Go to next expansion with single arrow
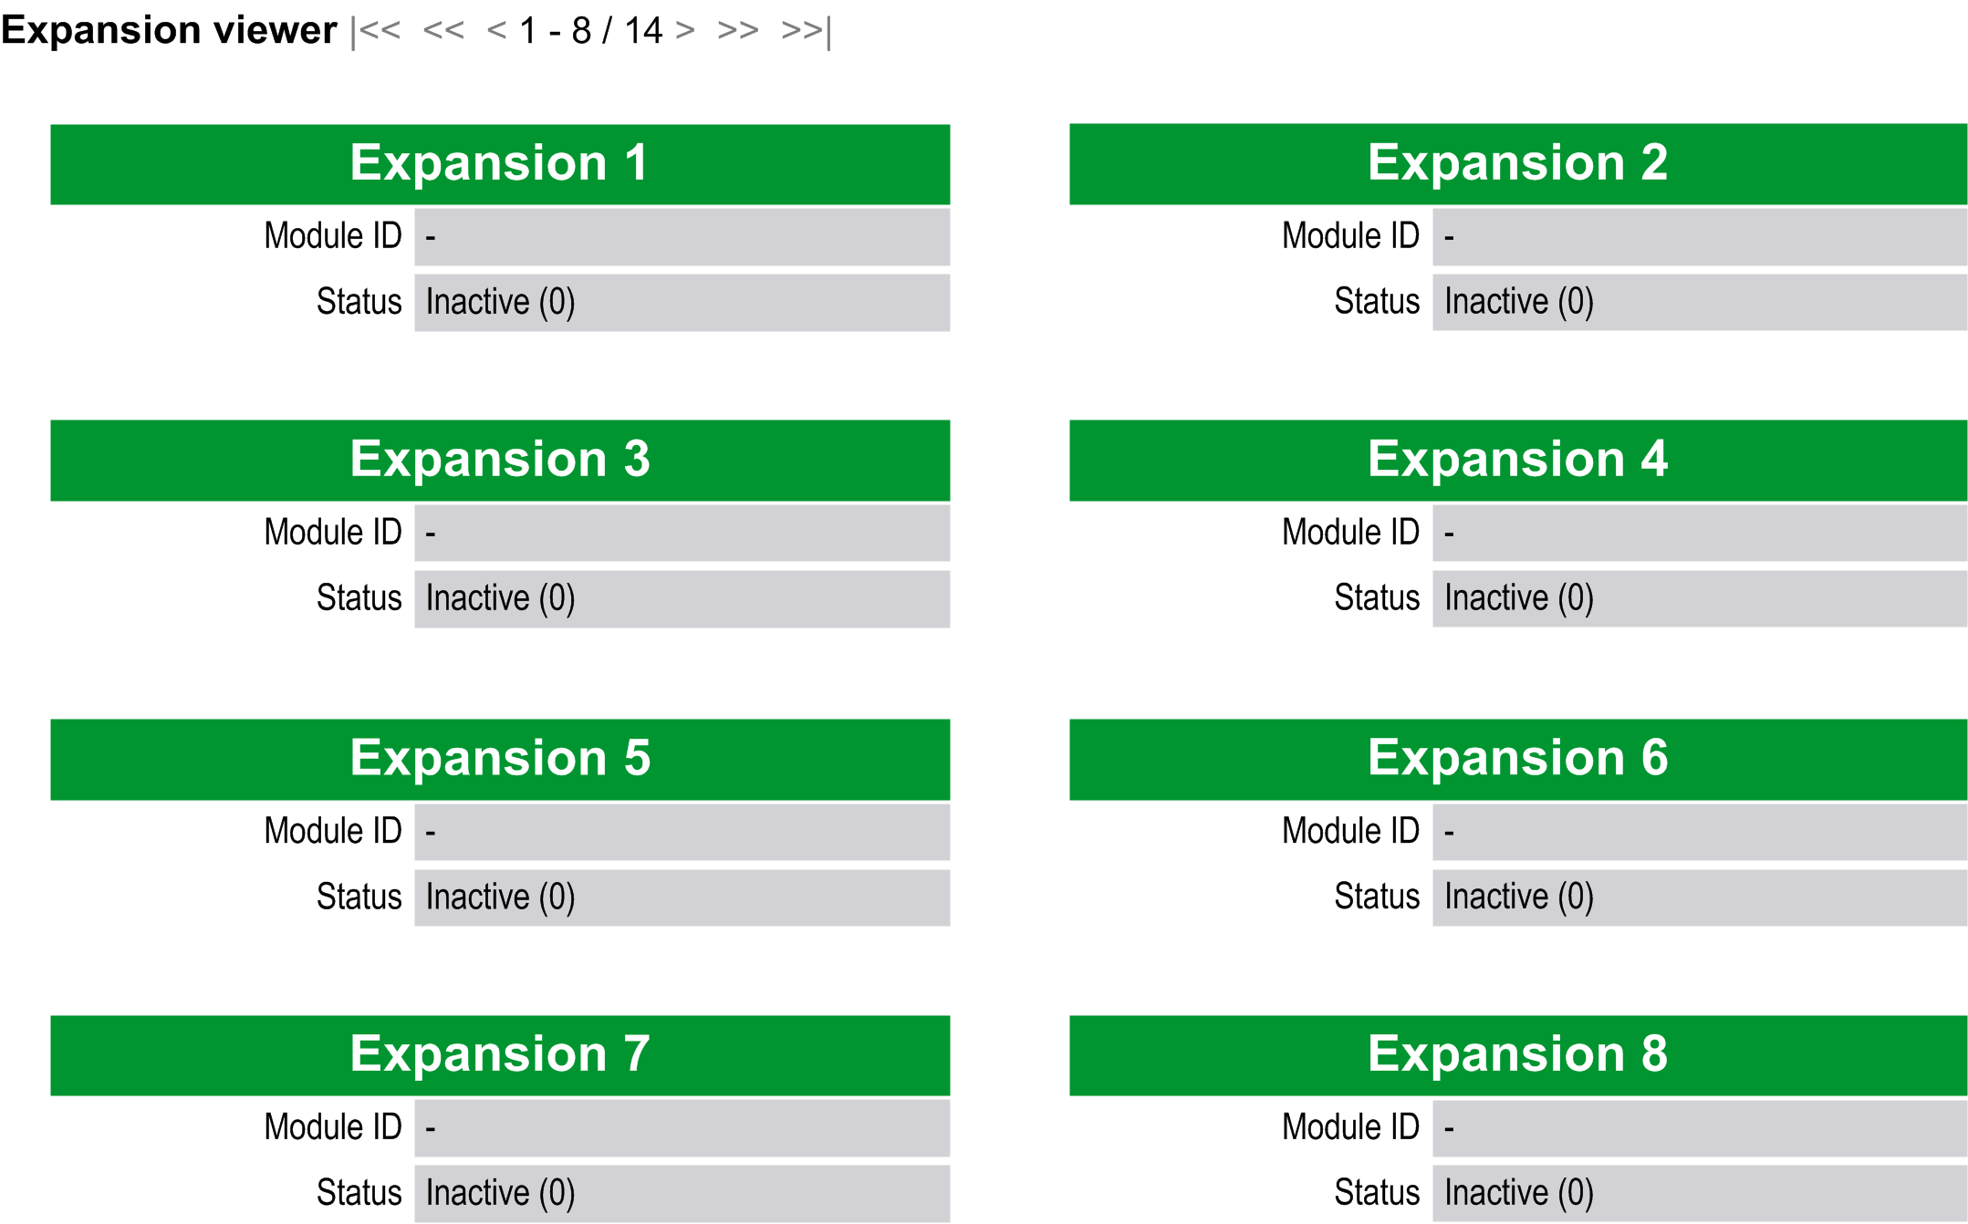Image resolution: width=1968 pixels, height=1224 pixels. click(685, 31)
